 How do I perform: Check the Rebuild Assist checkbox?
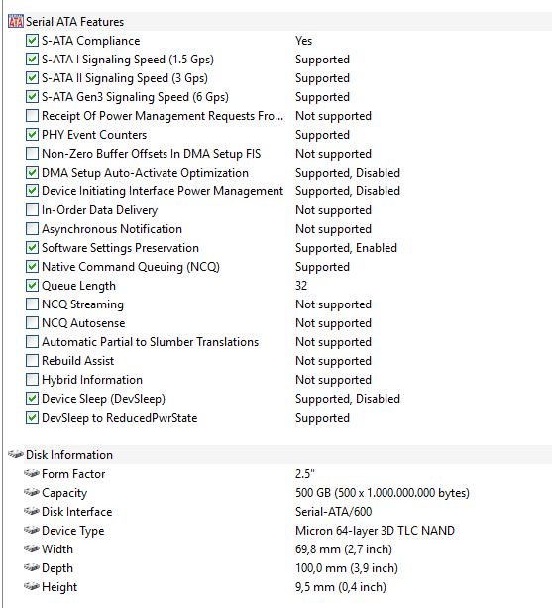pos(32,361)
